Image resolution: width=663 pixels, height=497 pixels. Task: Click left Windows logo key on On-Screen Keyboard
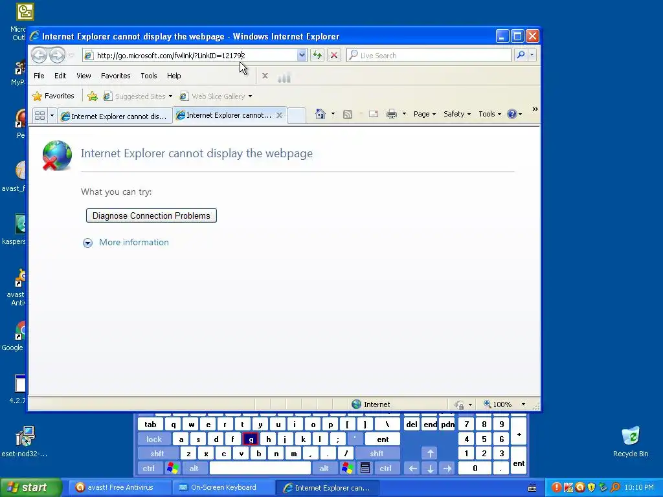172,469
